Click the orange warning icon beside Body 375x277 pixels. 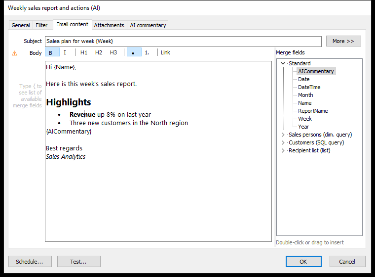pos(15,53)
